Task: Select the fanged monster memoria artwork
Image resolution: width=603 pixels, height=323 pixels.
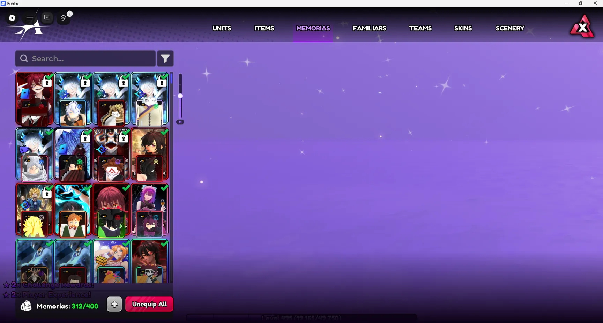Action: (111, 155)
